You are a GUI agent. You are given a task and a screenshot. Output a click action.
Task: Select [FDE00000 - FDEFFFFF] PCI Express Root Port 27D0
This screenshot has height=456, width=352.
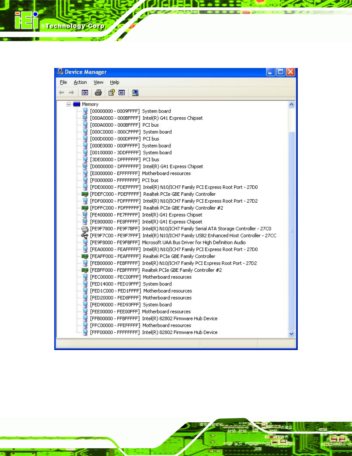coord(174,187)
